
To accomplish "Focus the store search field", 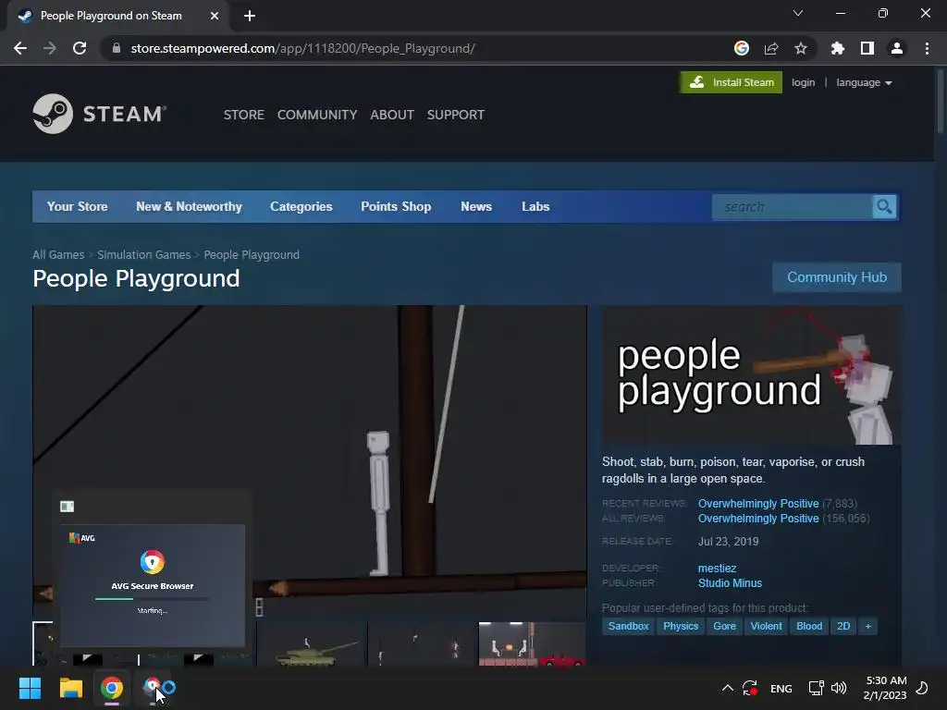I will [793, 207].
